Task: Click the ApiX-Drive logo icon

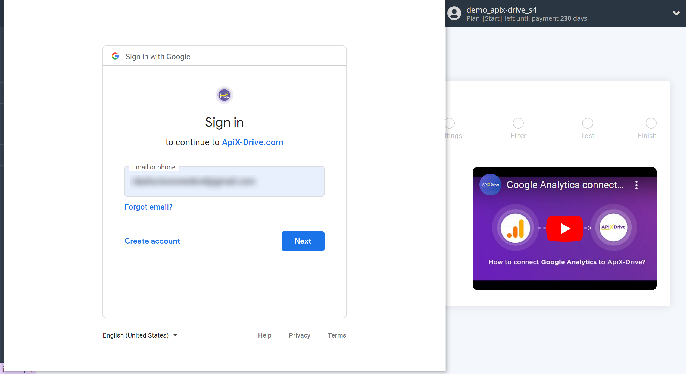Action: click(x=224, y=95)
